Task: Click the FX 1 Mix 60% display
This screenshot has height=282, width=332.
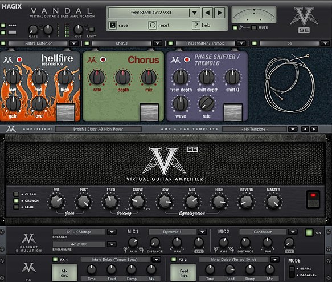Action: pyautogui.click(x=64, y=273)
